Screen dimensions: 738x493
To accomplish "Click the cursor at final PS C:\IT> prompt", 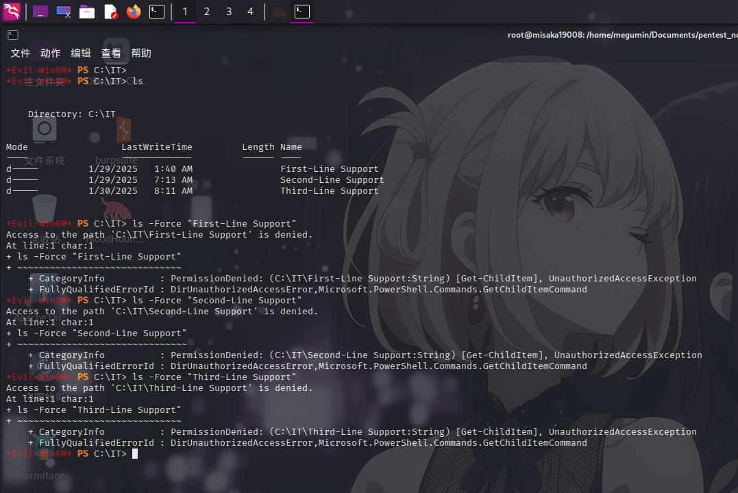I will coord(135,453).
